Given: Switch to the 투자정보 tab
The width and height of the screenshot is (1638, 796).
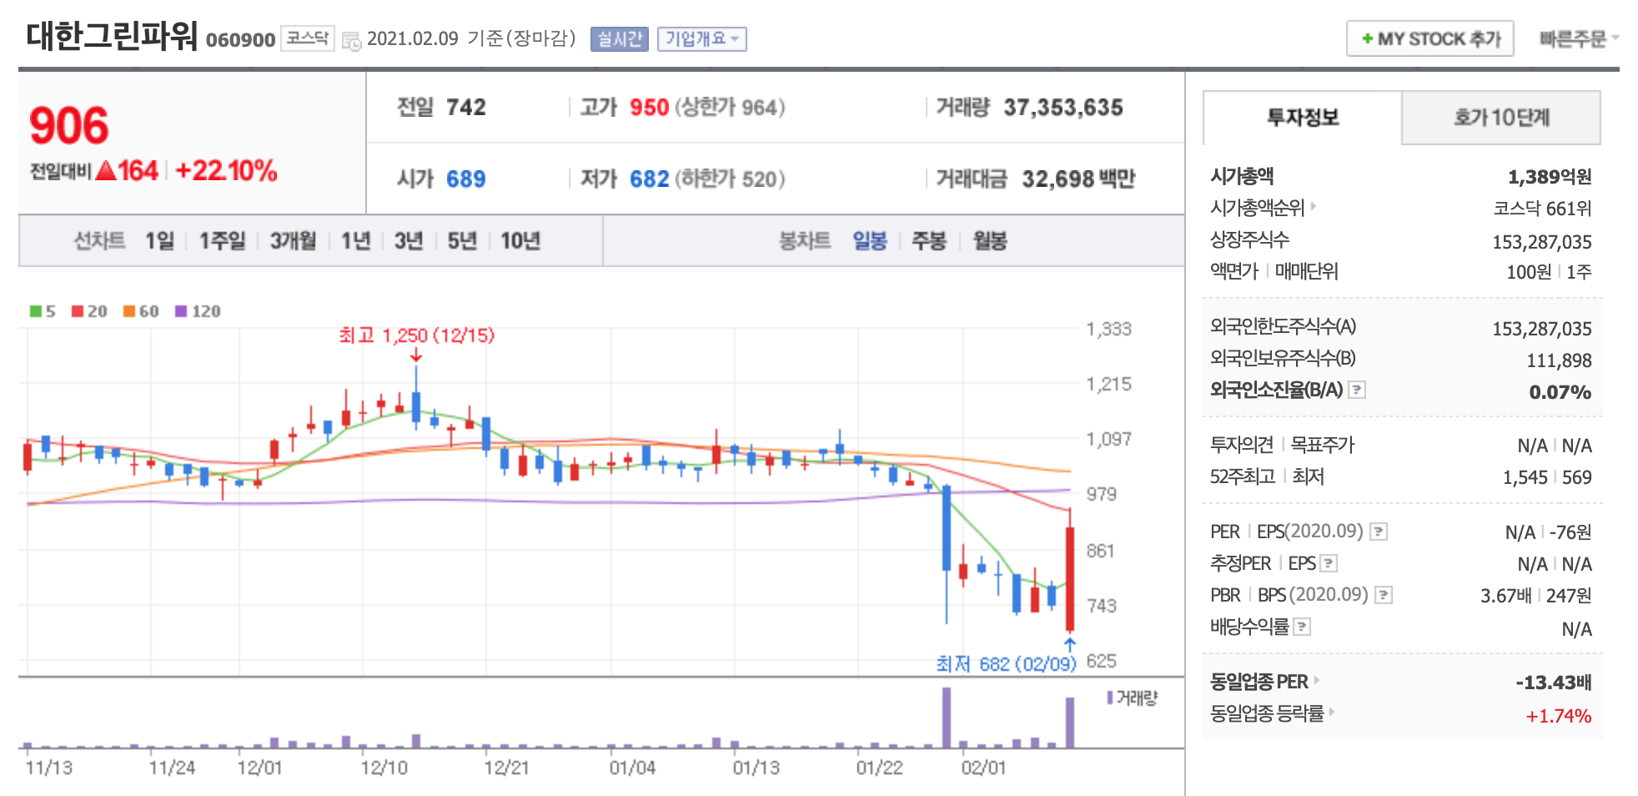Looking at the screenshot, I should click(1303, 118).
